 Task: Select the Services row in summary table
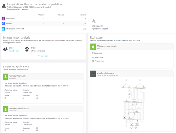(44, 23)
